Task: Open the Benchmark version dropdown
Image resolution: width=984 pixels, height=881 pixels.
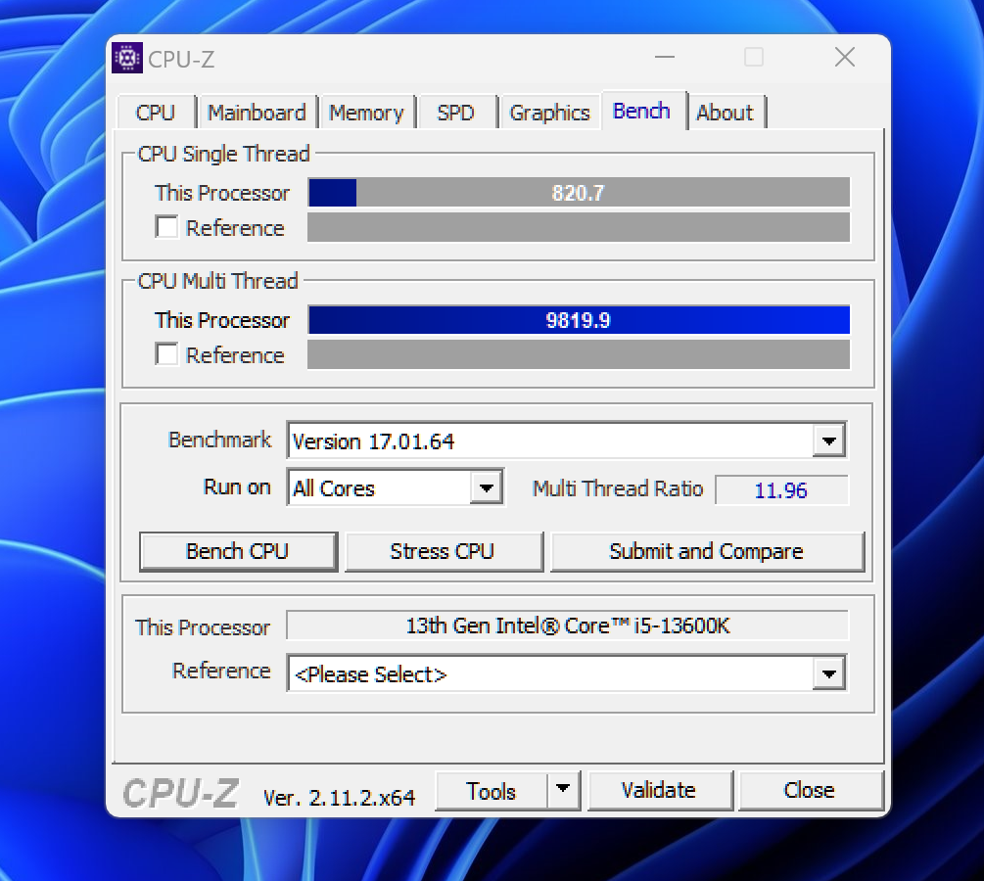Action: (x=567, y=440)
